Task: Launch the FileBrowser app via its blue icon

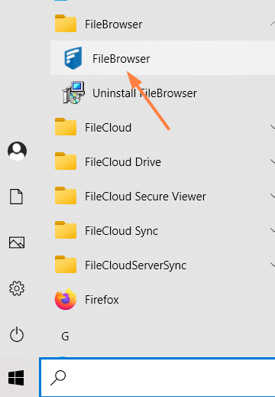Action: click(73, 58)
